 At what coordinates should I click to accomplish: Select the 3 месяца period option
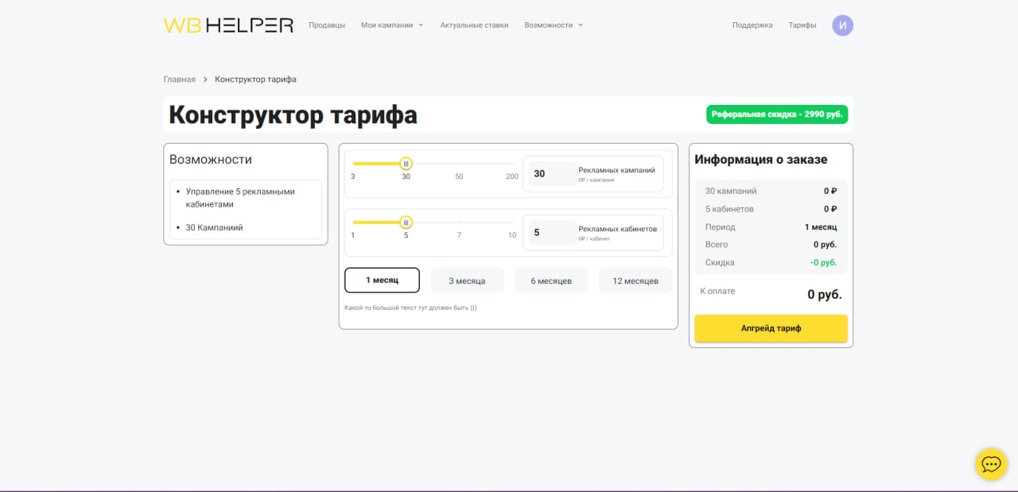(x=467, y=281)
